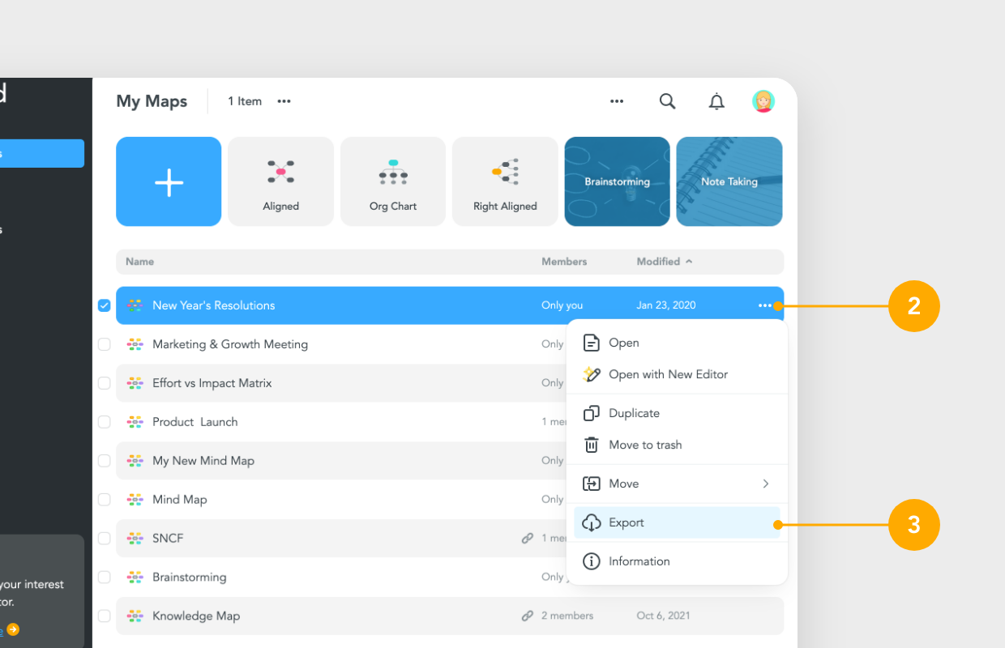Expand the Move submenu chevron

coord(766,484)
